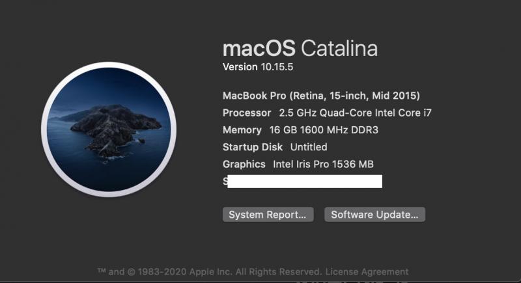Image resolution: width=521 pixels, height=283 pixels.
Task: Open the License Agreement link
Action: point(367,272)
